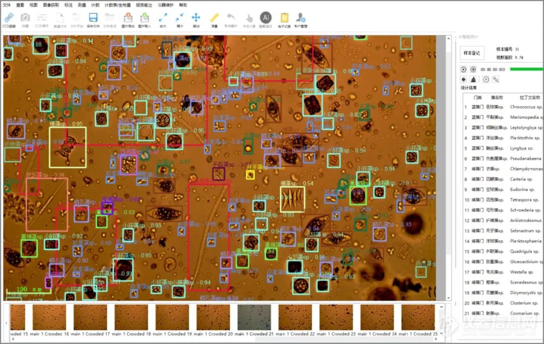
Task: Open the 电子记录 clipboard icon
Action: coord(284,18)
